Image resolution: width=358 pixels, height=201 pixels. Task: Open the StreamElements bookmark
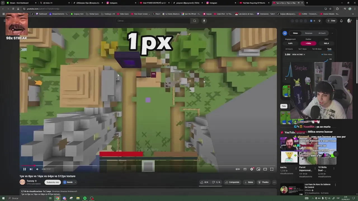coord(58,14)
